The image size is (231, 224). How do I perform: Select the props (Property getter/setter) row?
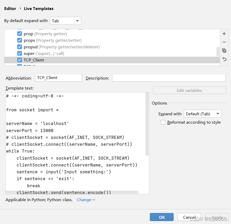click(112, 40)
